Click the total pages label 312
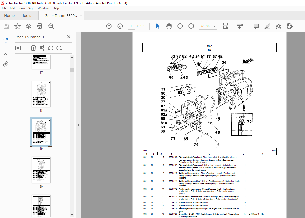This screenshot has width=305, height=218. tap(142, 26)
